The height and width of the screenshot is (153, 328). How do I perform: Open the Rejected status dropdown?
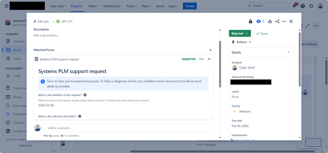coord(240,33)
